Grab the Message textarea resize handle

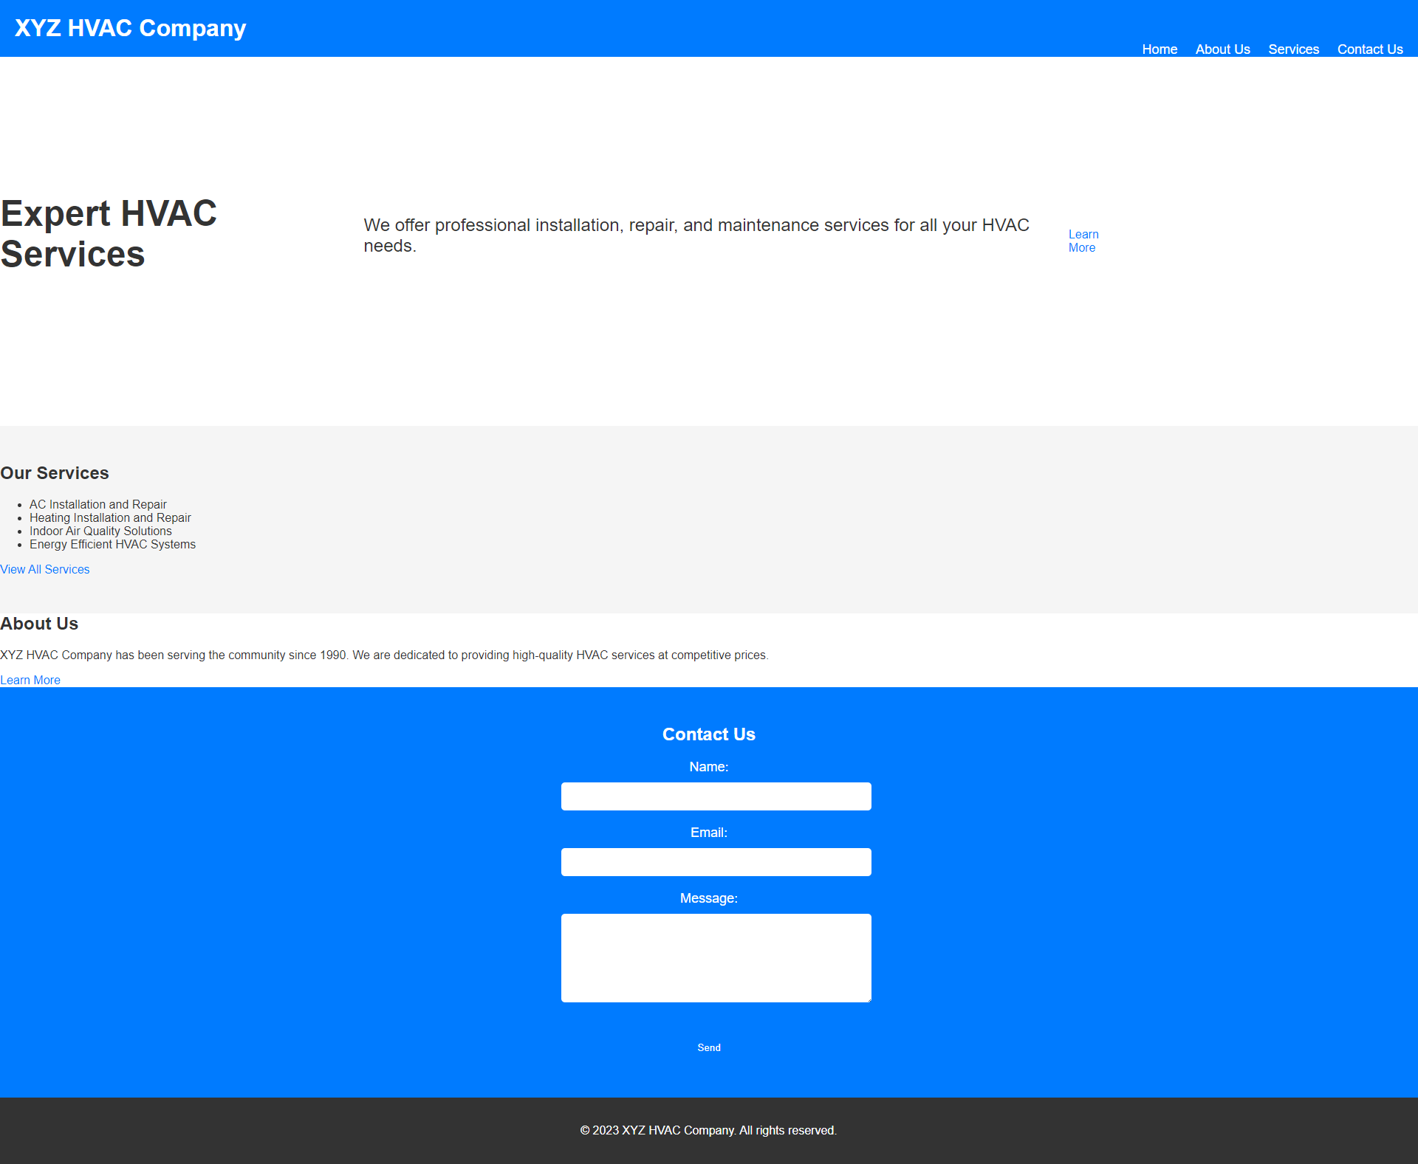869,999
